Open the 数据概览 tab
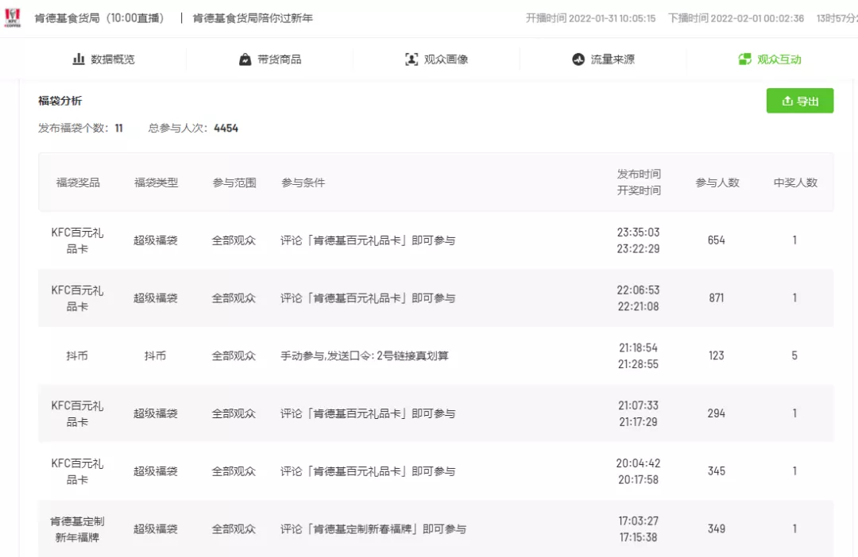 (x=103, y=59)
